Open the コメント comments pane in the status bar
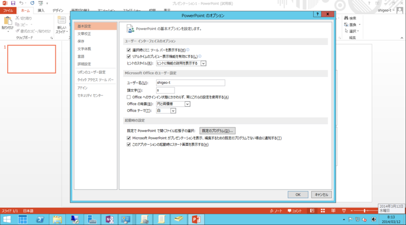The width and height of the screenshot is (406, 225). tap(295, 211)
